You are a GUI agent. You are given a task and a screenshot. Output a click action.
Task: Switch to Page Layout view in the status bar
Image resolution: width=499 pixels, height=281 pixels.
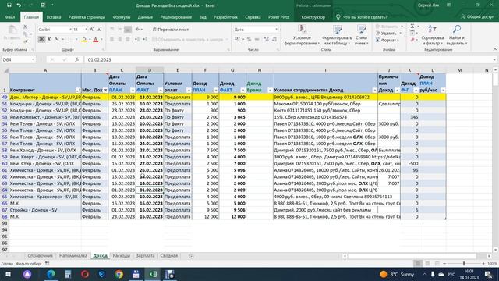coord(427,264)
